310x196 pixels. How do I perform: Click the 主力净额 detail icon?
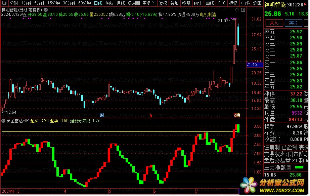[289, 168]
